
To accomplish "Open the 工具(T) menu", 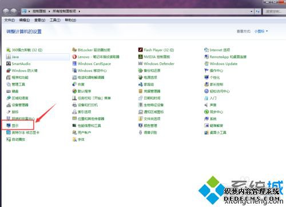I will pos(55,20).
